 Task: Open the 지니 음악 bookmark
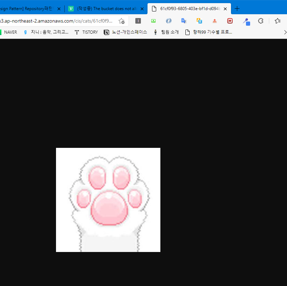click(x=46, y=32)
